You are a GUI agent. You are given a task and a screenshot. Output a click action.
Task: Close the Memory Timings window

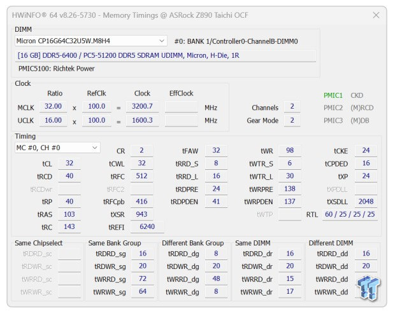pyautogui.click(x=376, y=15)
